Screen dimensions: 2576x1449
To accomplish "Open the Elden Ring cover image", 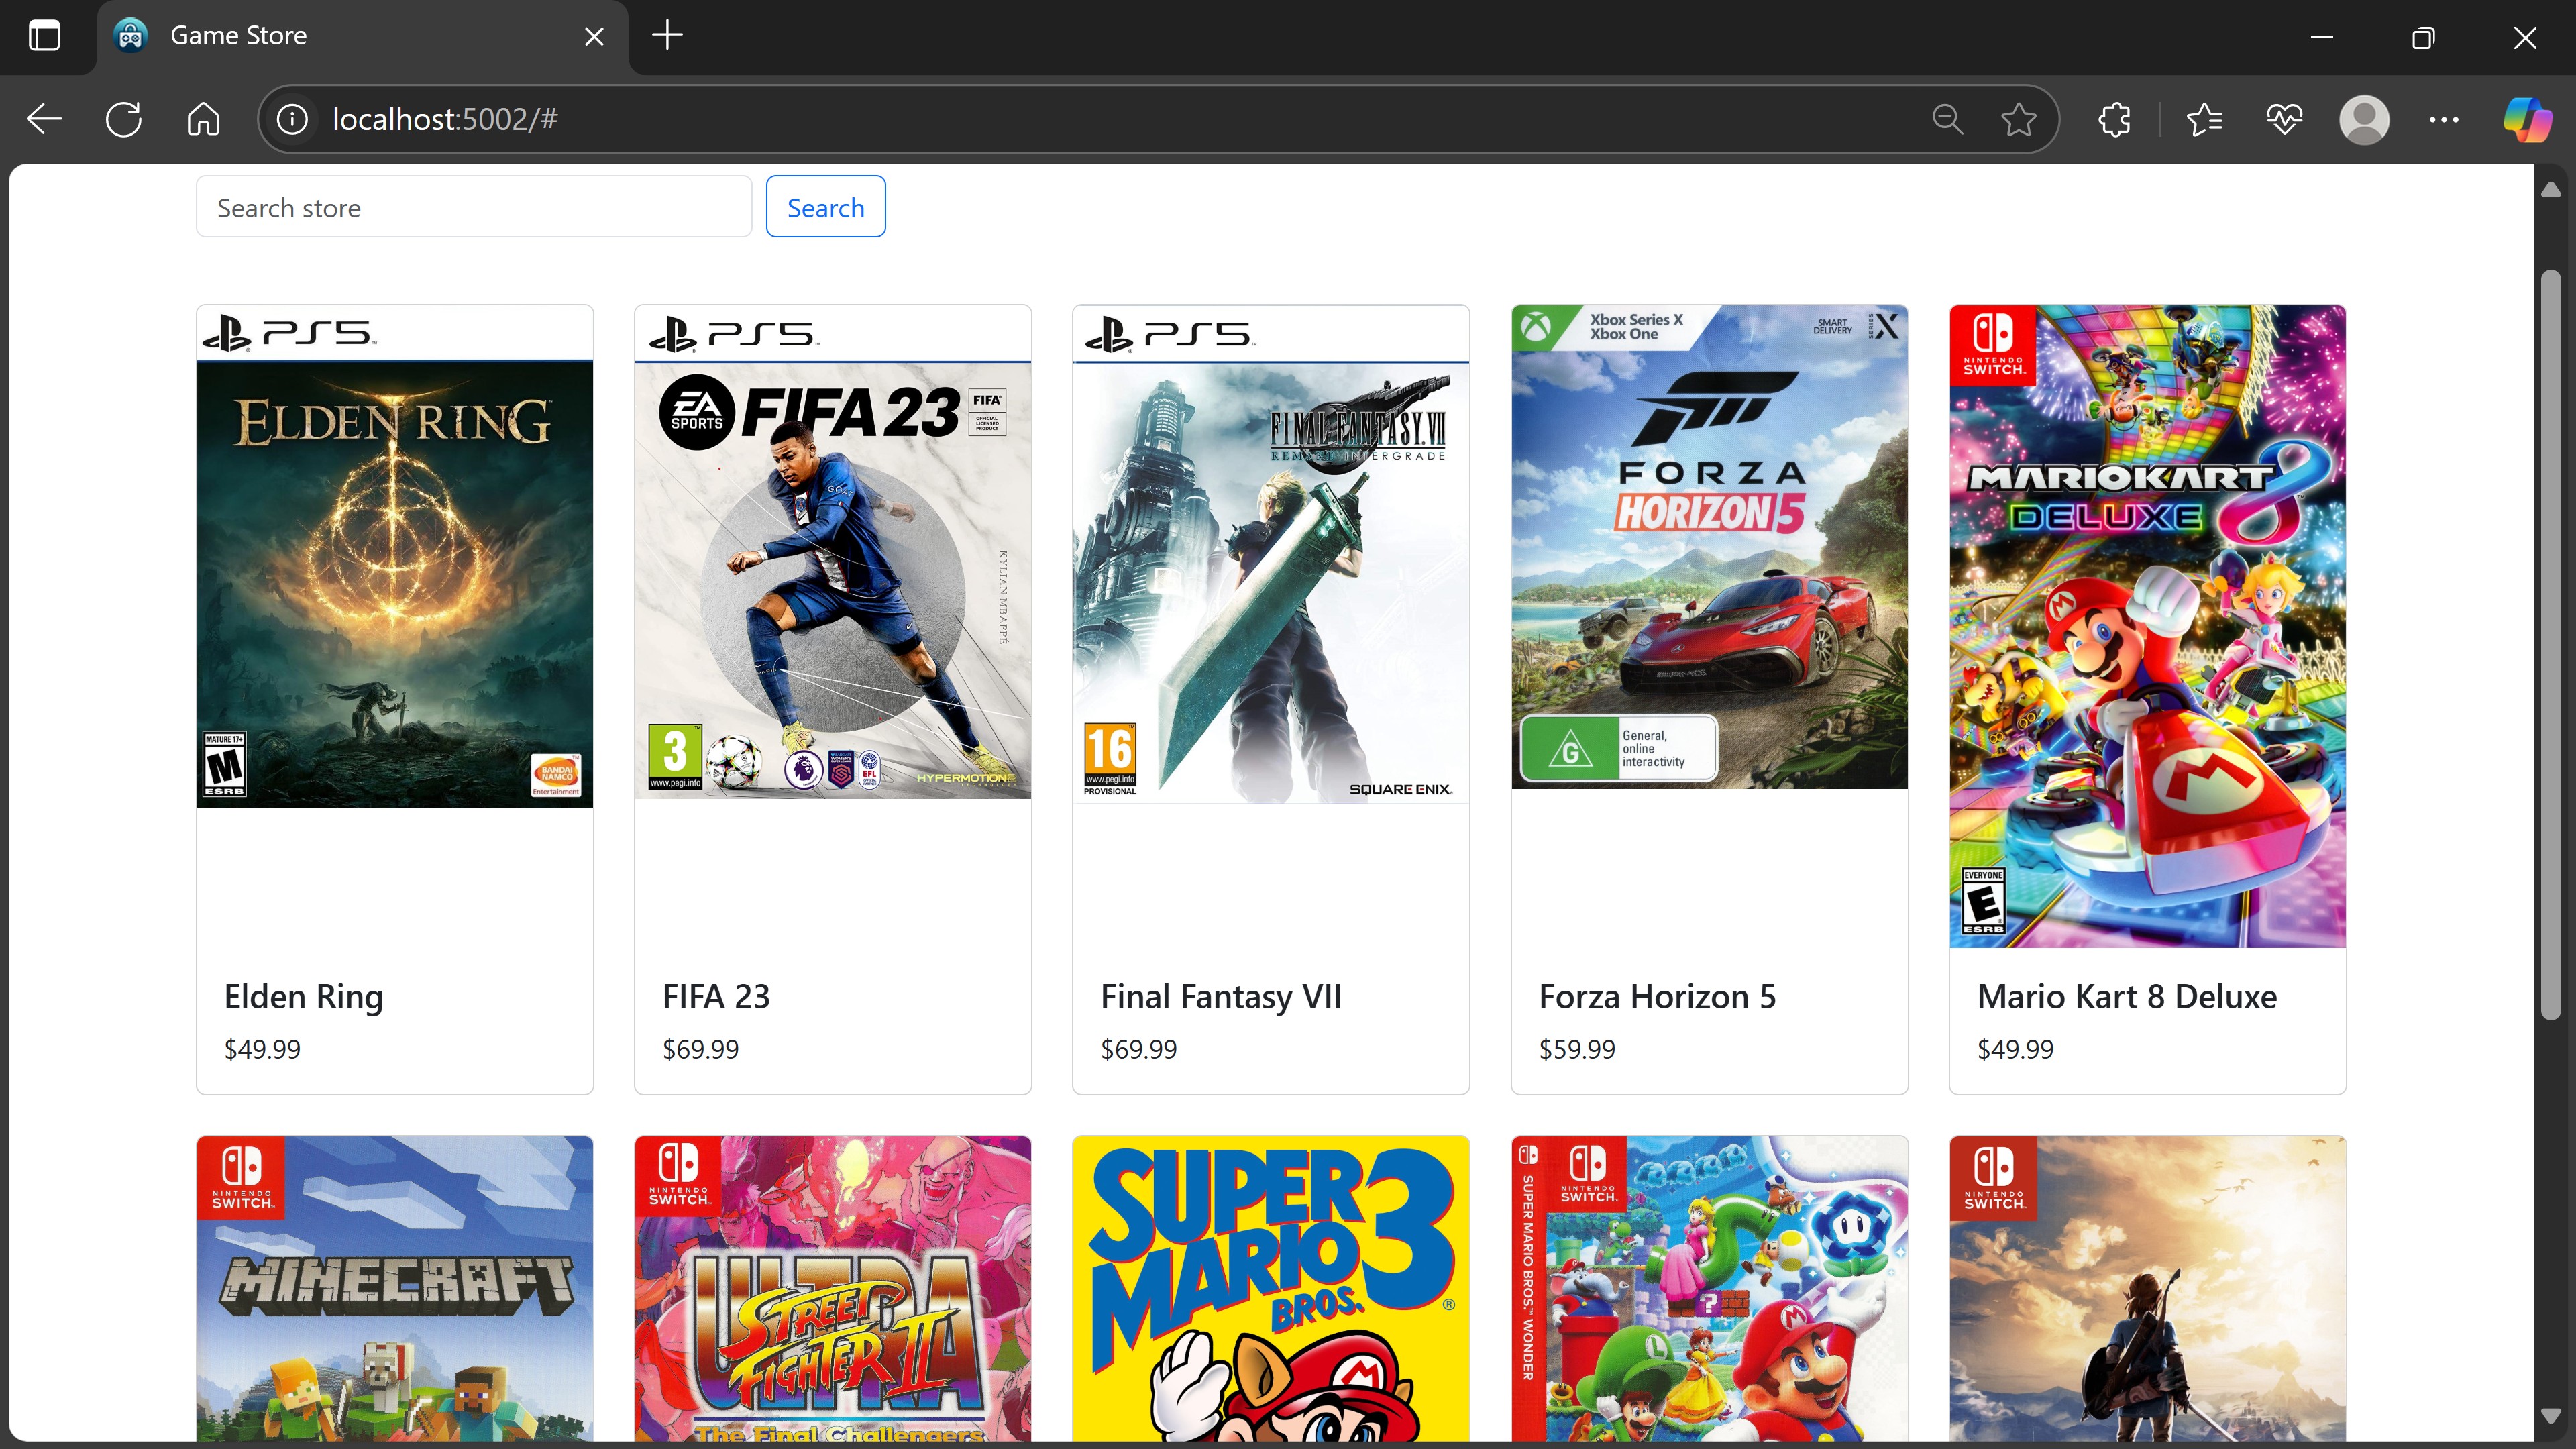I will (x=395, y=557).
